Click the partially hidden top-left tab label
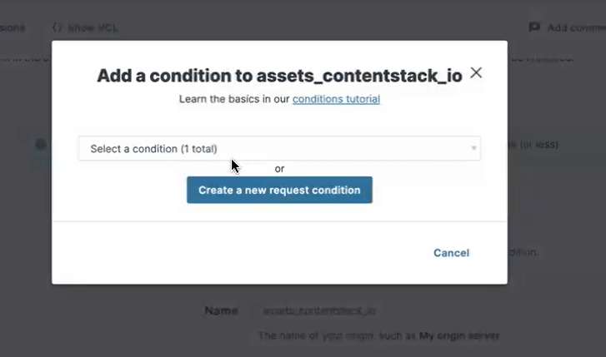The height and width of the screenshot is (357, 606). pyautogui.click(x=12, y=27)
